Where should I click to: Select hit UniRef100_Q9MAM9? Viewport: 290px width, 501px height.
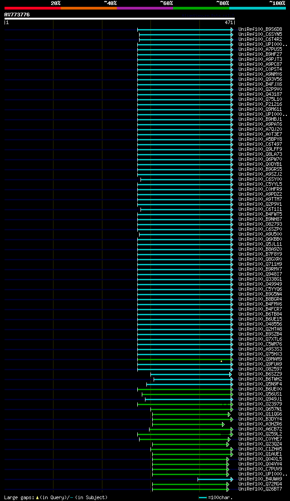[260, 359]
